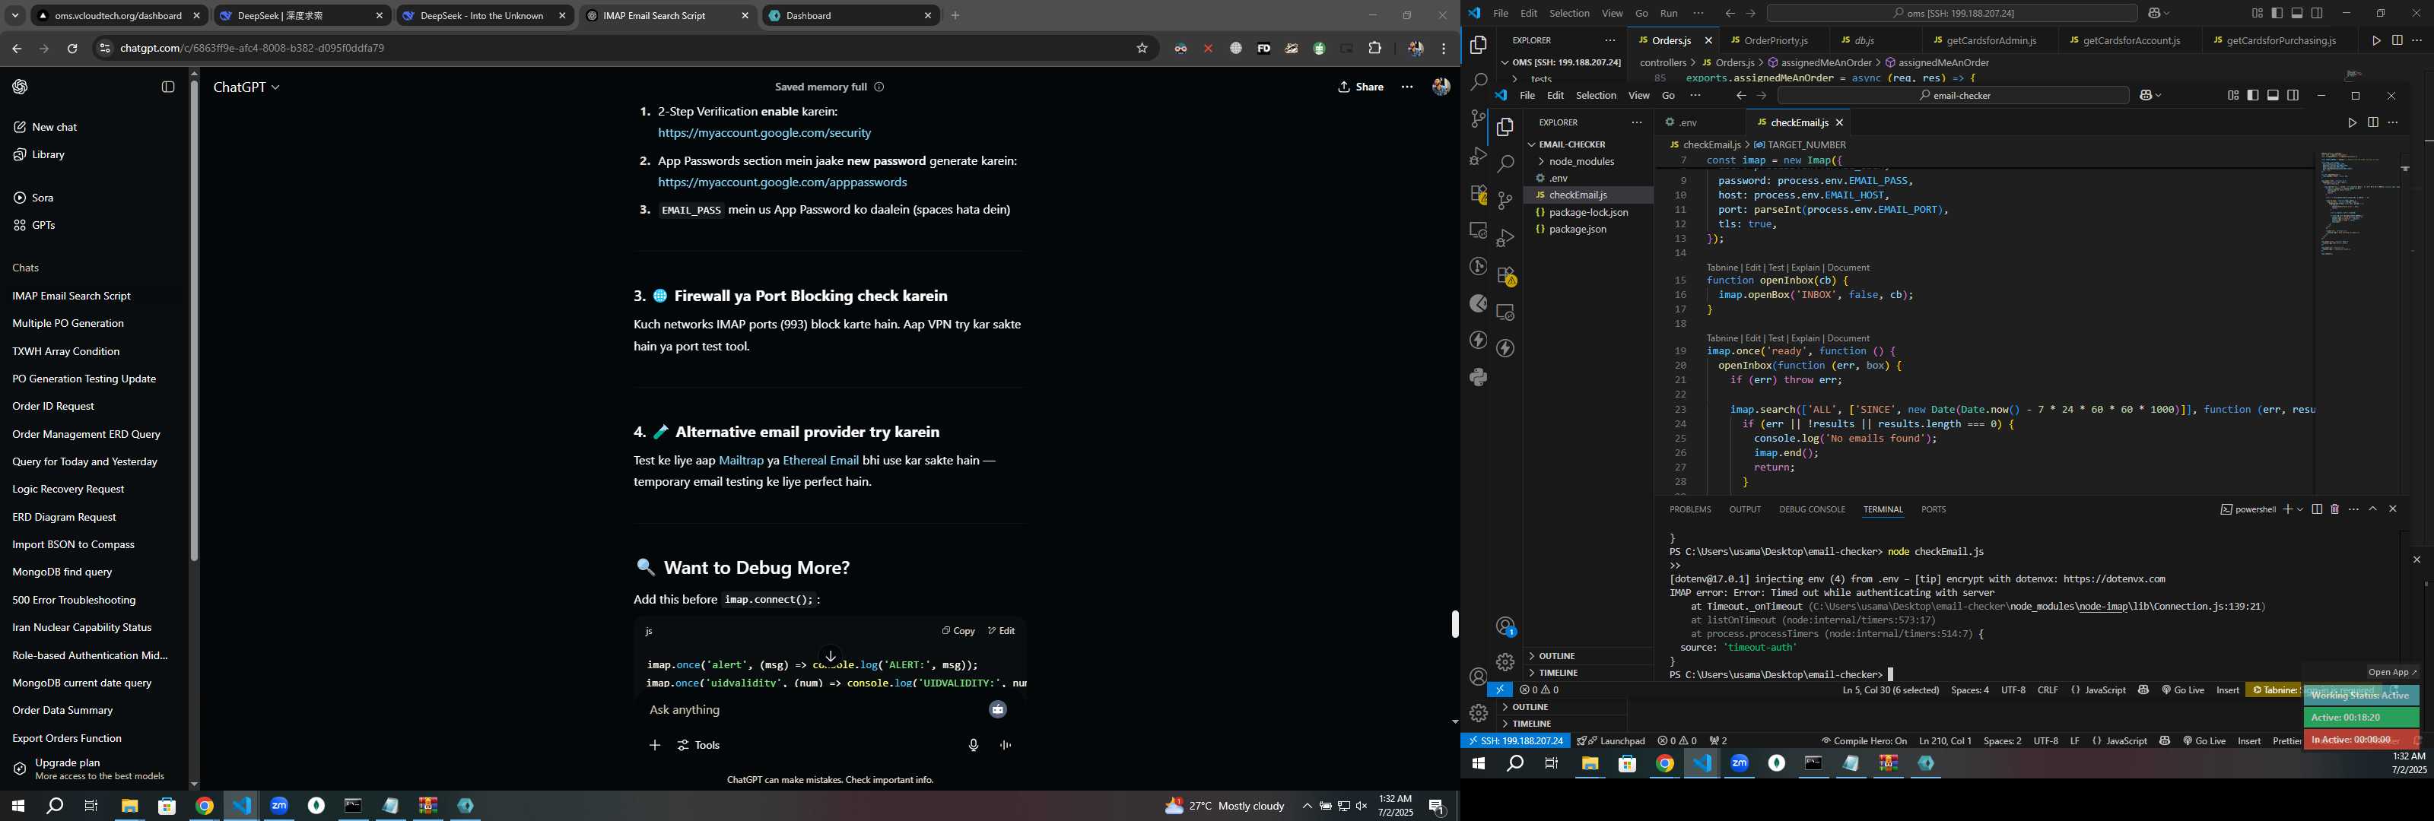The image size is (2434, 821).
Task: Click ChatGPT chat list scrollbar thumb
Action: point(194,320)
